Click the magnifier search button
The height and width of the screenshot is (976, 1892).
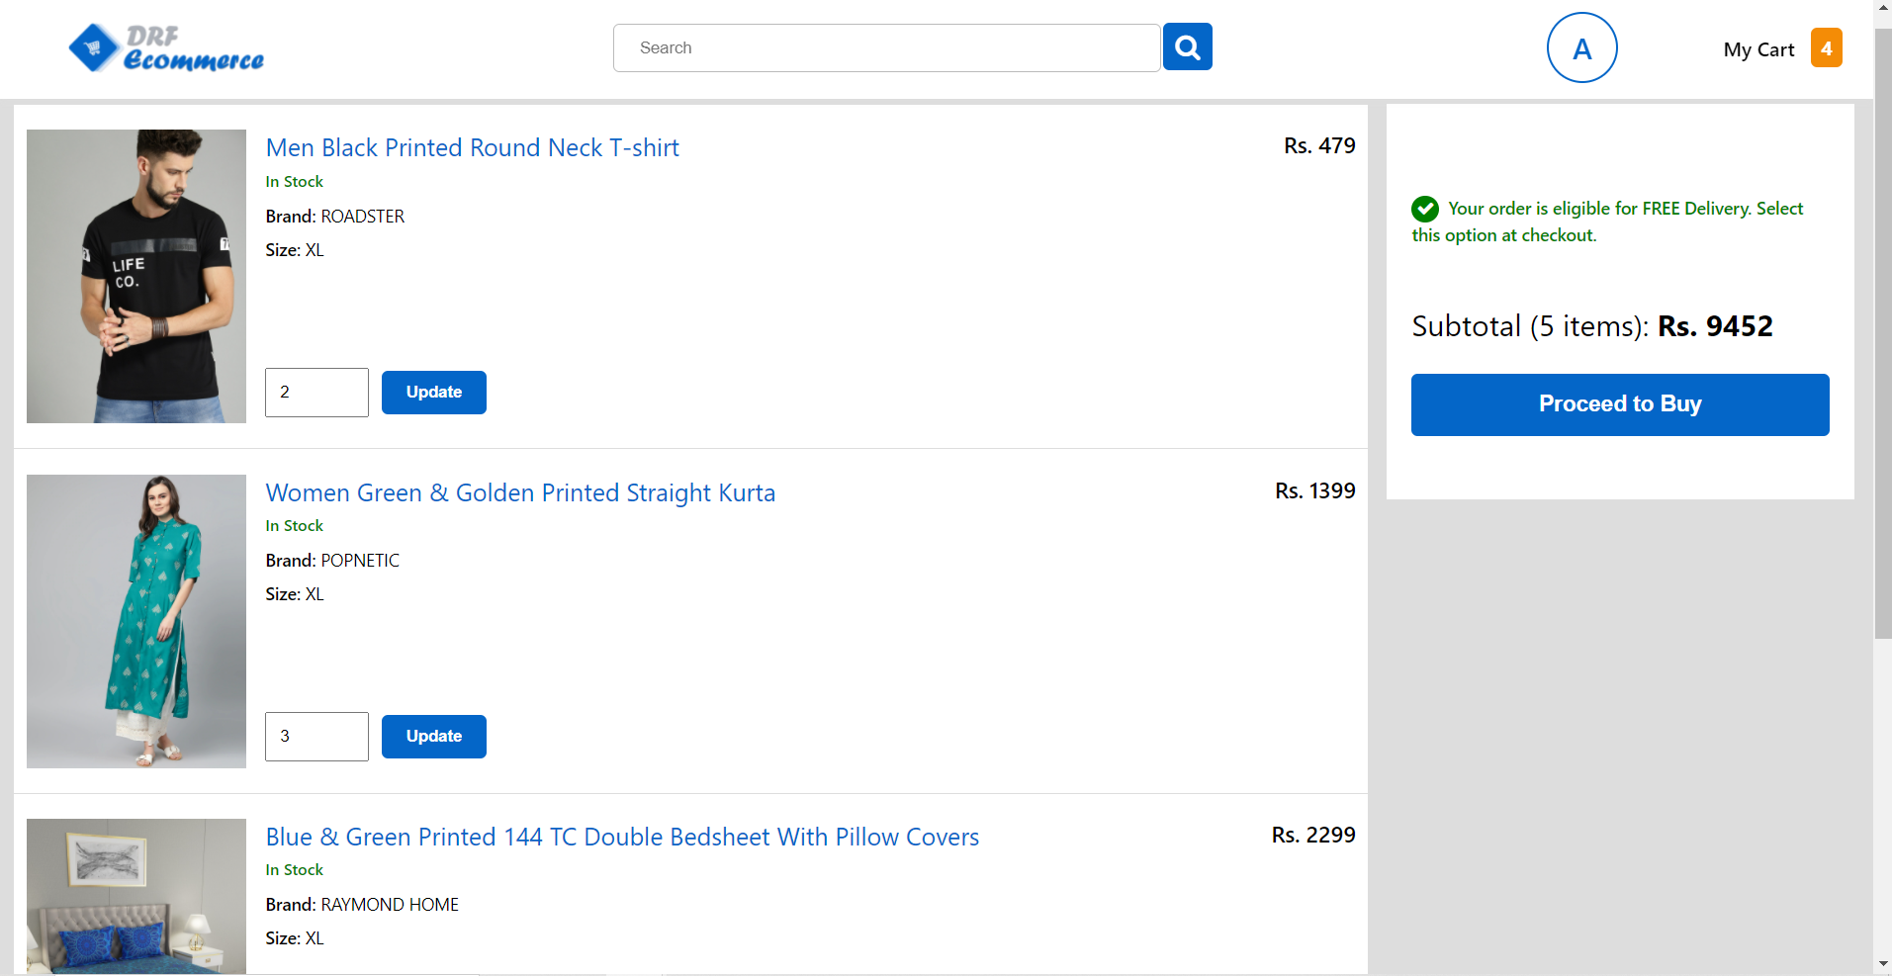point(1187,46)
